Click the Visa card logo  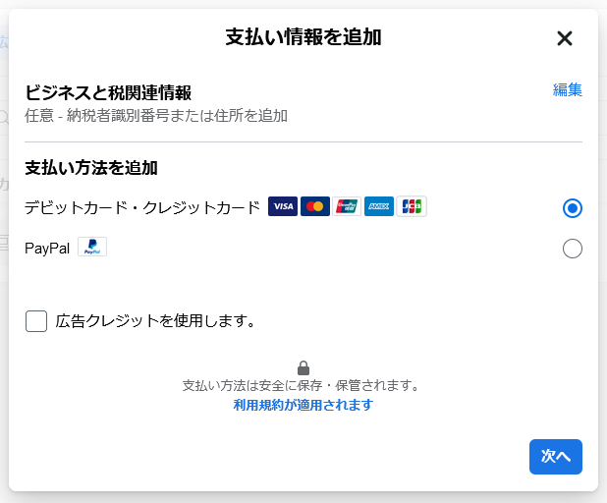coord(283,206)
